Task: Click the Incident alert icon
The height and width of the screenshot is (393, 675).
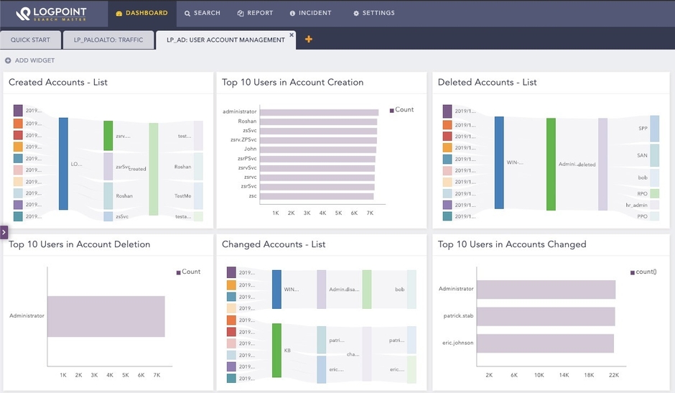Action: point(292,13)
